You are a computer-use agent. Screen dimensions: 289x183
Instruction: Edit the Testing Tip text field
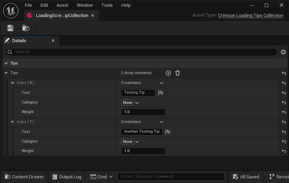click(x=138, y=93)
